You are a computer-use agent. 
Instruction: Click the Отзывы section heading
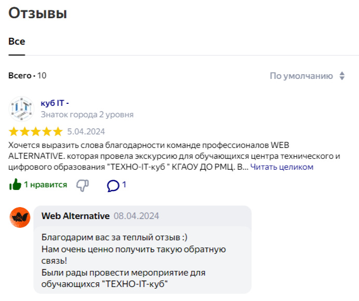tap(37, 13)
